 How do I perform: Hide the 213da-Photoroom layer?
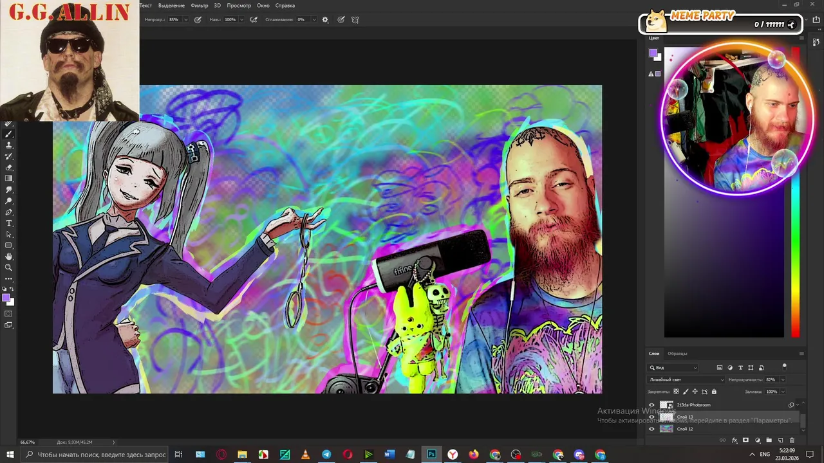click(651, 405)
